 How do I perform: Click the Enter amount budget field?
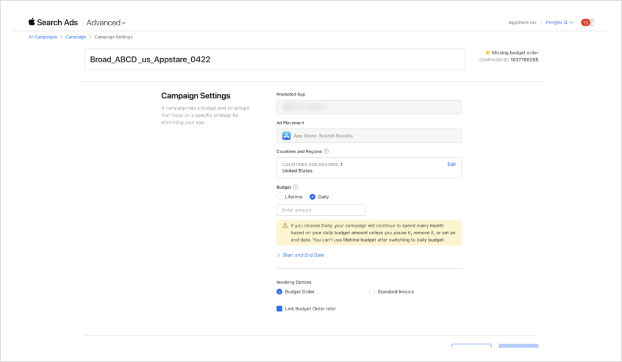321,210
